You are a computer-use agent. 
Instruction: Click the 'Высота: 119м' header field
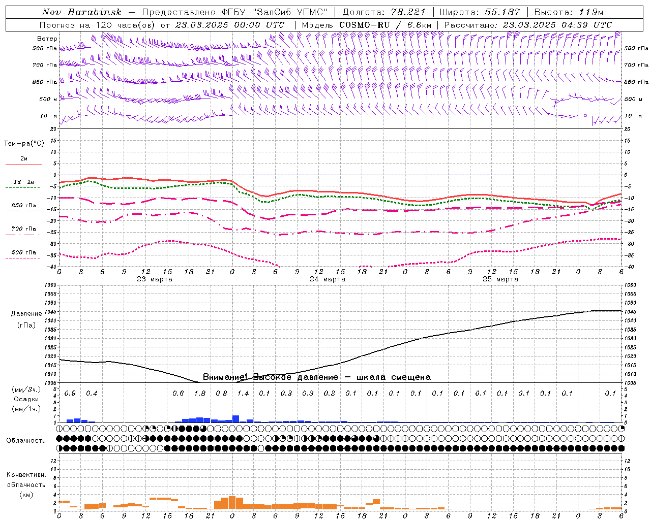(570, 12)
